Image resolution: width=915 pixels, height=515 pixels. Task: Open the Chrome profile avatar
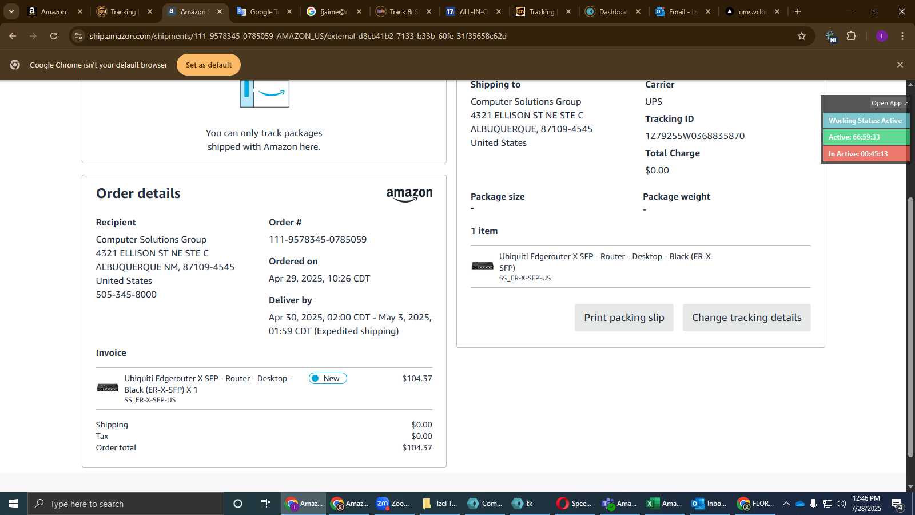click(x=882, y=36)
